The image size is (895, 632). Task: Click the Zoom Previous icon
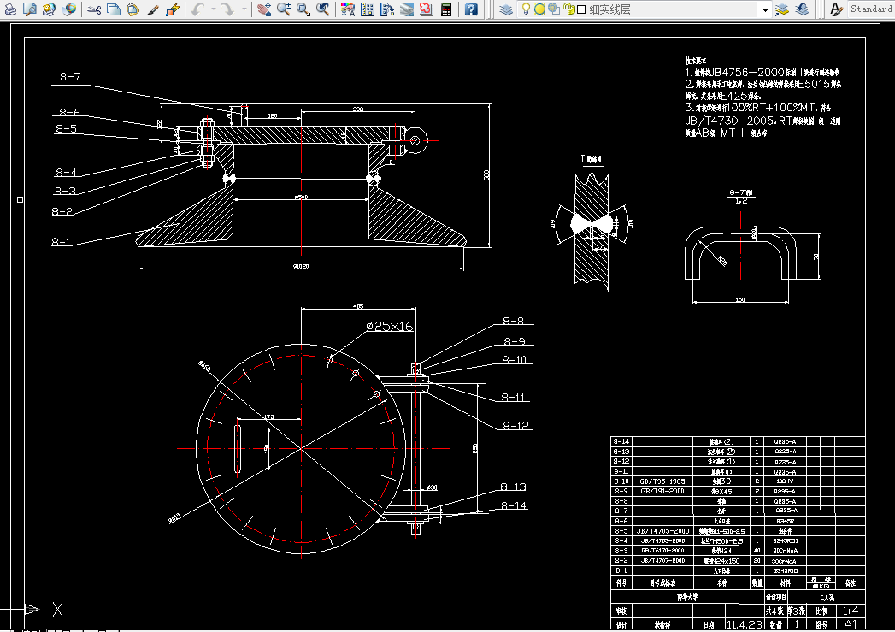[323, 9]
